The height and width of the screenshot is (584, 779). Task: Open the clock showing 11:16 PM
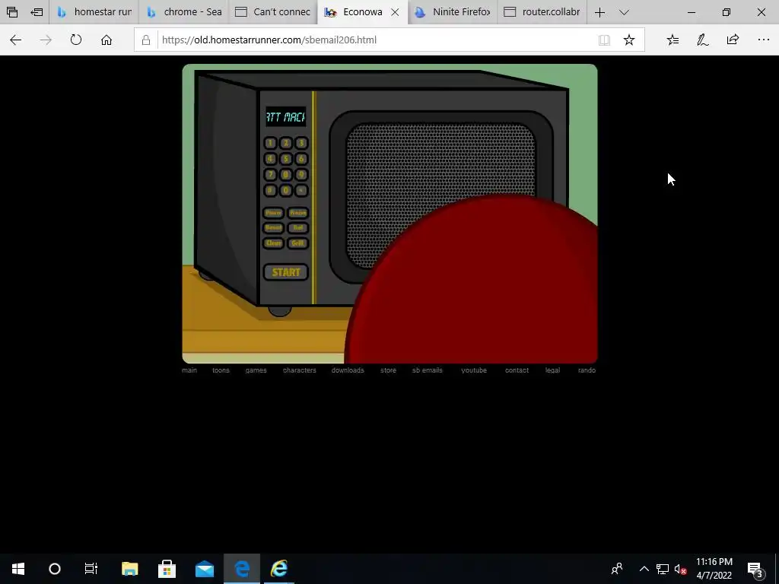click(x=714, y=569)
